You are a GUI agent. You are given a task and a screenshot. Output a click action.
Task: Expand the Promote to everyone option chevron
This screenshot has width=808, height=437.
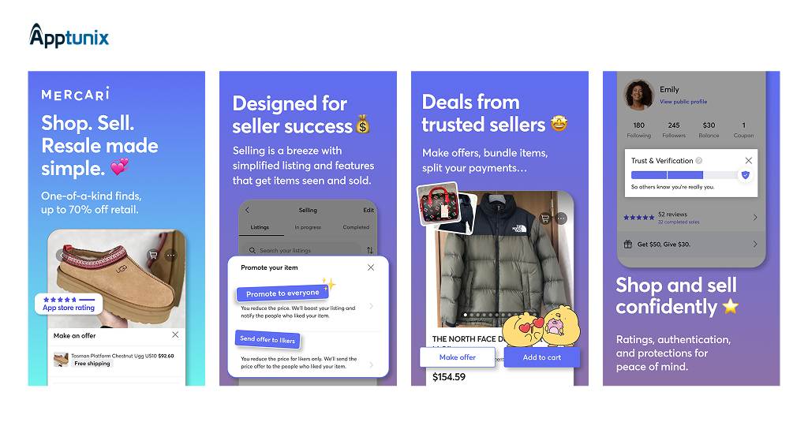tap(372, 306)
